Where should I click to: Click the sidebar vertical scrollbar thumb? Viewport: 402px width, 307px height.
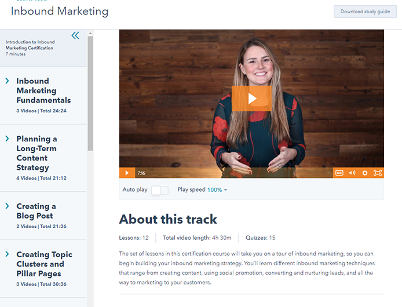[x=90, y=93]
